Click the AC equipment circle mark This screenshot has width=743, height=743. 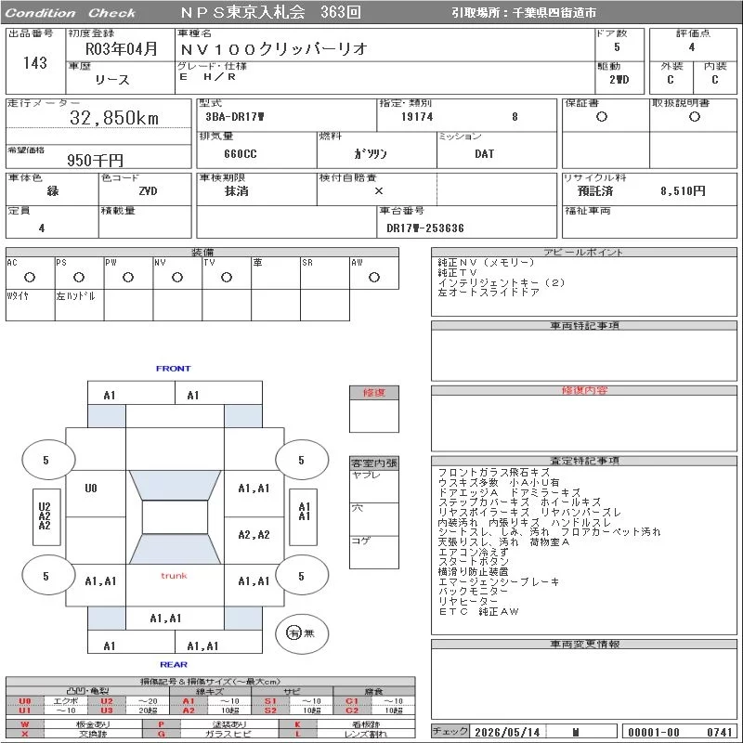click(x=30, y=277)
